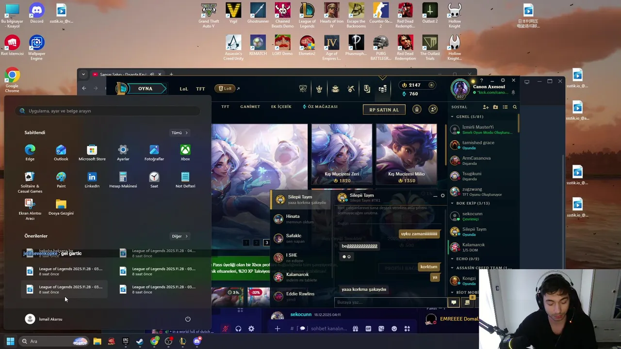621x349 pixels.
Task: Select friend sekocunn in friends list
Action: coord(482,216)
